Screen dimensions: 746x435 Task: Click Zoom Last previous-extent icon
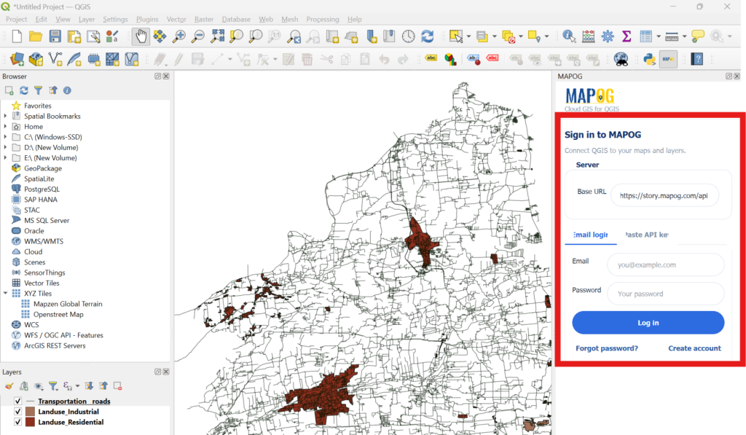click(294, 36)
